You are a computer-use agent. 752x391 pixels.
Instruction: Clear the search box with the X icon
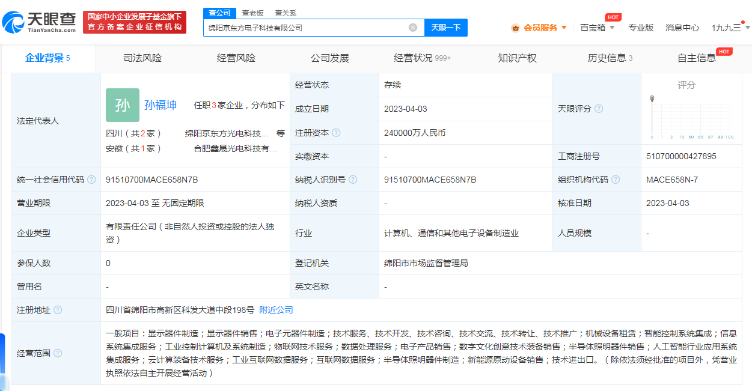point(413,28)
